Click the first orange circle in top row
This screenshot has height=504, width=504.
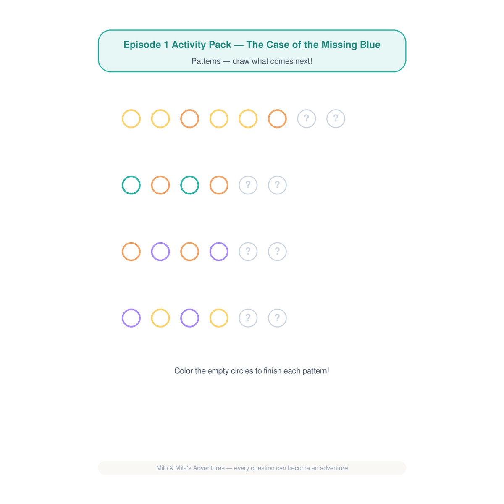pyautogui.click(x=189, y=119)
